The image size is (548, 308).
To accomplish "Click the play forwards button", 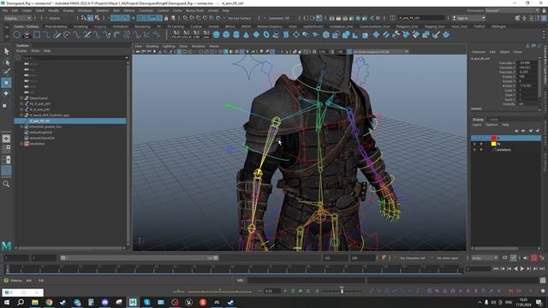I will (x=522, y=269).
